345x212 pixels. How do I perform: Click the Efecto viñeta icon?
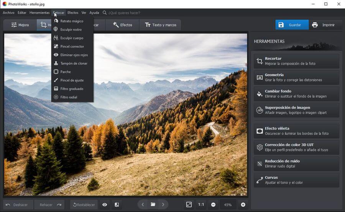(x=260, y=131)
